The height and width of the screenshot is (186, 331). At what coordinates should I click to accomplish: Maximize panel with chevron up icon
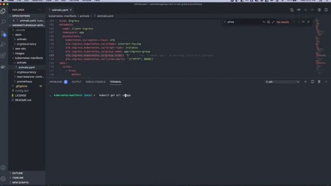click(x=326, y=82)
